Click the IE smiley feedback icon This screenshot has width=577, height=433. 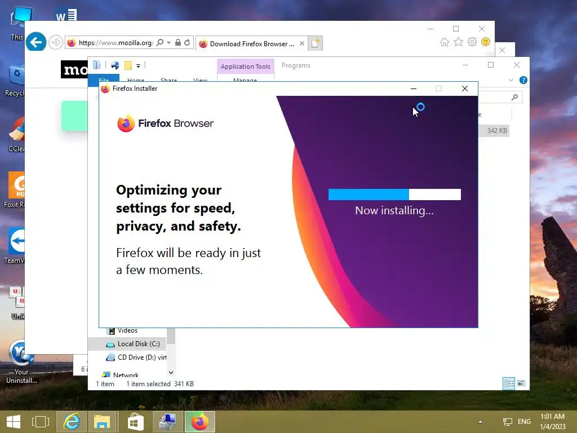486,42
